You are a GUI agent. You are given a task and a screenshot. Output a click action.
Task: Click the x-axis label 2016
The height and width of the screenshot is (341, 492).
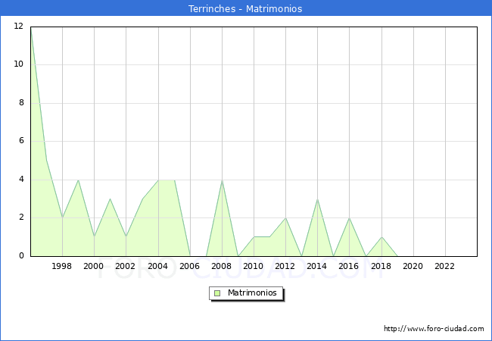click(x=349, y=266)
